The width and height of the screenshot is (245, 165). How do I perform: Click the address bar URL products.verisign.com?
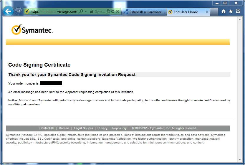click(x=54, y=11)
